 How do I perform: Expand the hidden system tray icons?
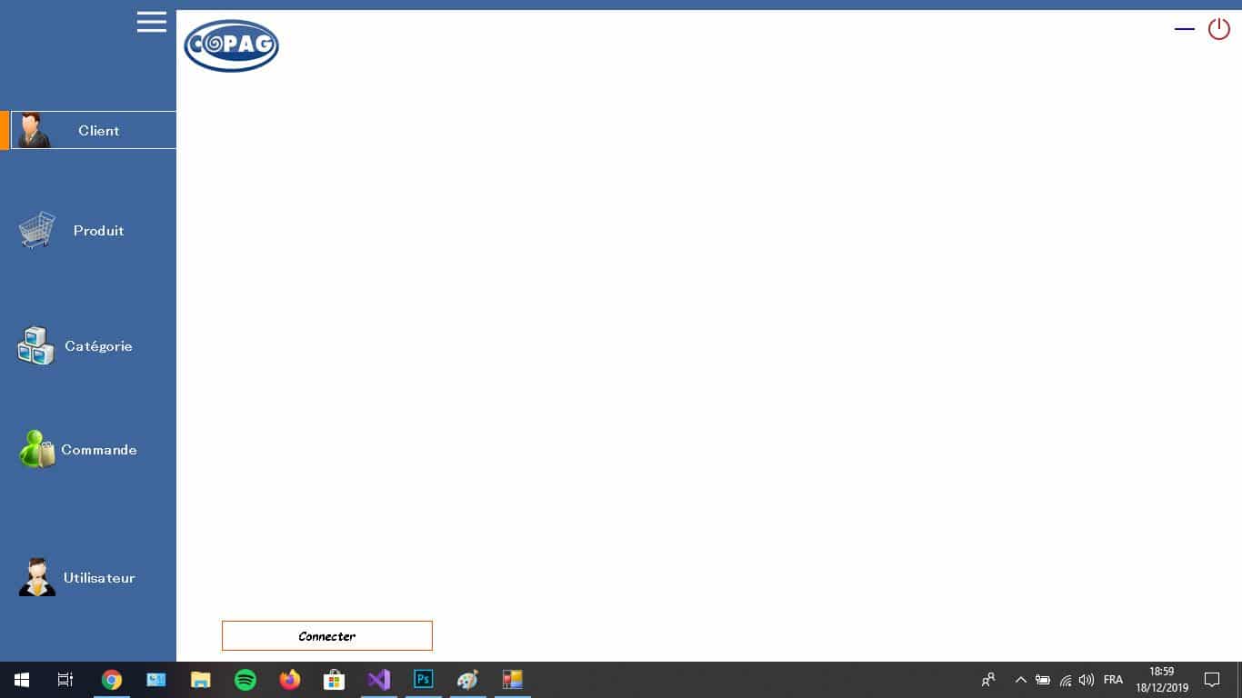[1020, 680]
